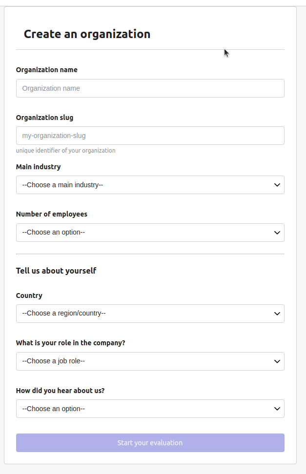The height and width of the screenshot is (474, 306).
Task: Click the chevron arrow on Number of employees
Action: [x=277, y=233]
